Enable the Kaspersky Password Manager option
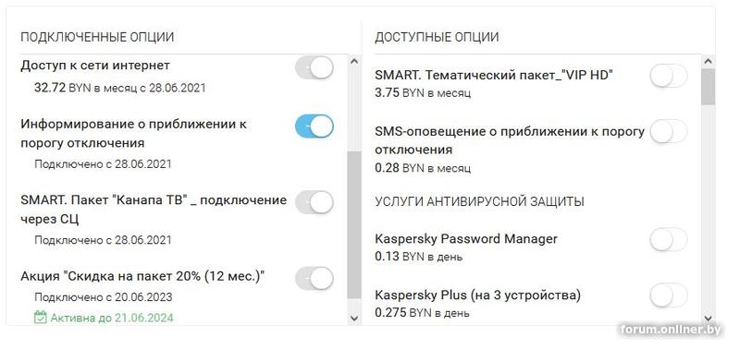 click(669, 239)
